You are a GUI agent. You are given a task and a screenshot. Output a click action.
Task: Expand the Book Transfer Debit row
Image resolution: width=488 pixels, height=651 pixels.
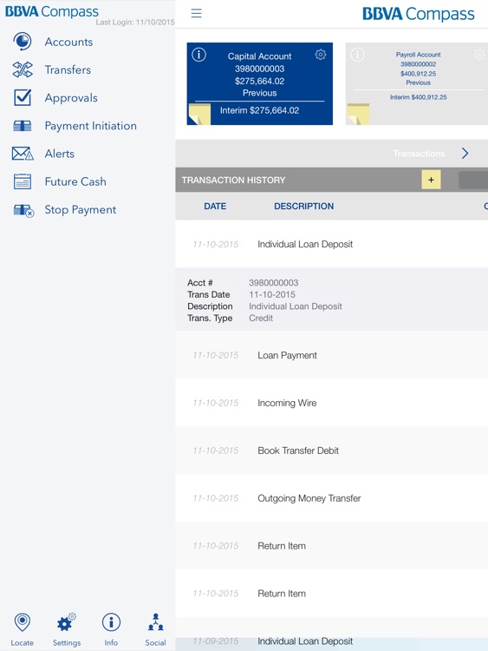(332, 450)
